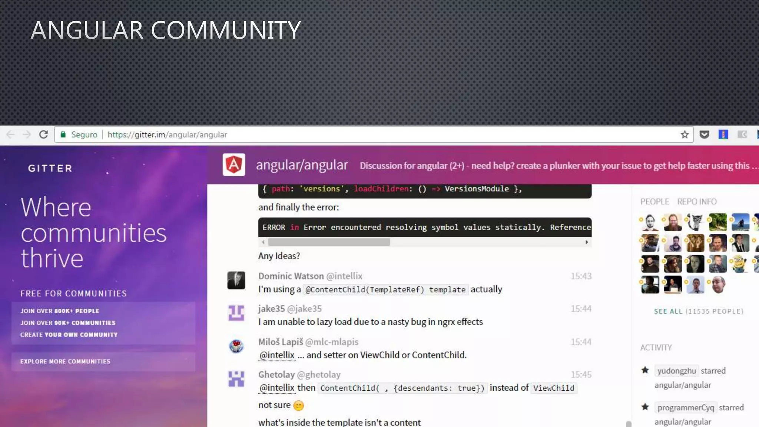Screen dimensions: 759x427
Task: Bookmark page with the star icon
Action: (x=685, y=135)
